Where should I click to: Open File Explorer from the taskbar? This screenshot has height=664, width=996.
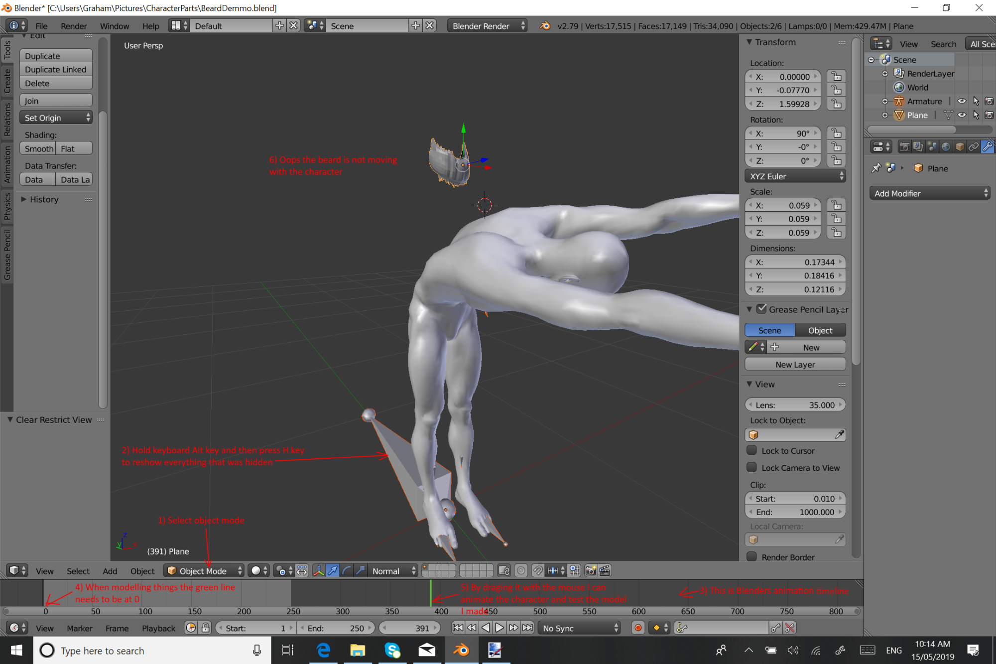(x=358, y=650)
